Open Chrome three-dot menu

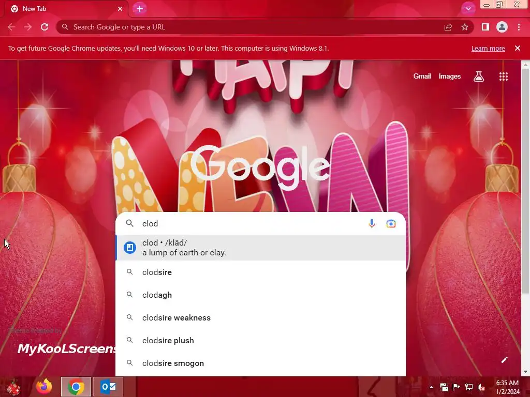[x=519, y=27]
